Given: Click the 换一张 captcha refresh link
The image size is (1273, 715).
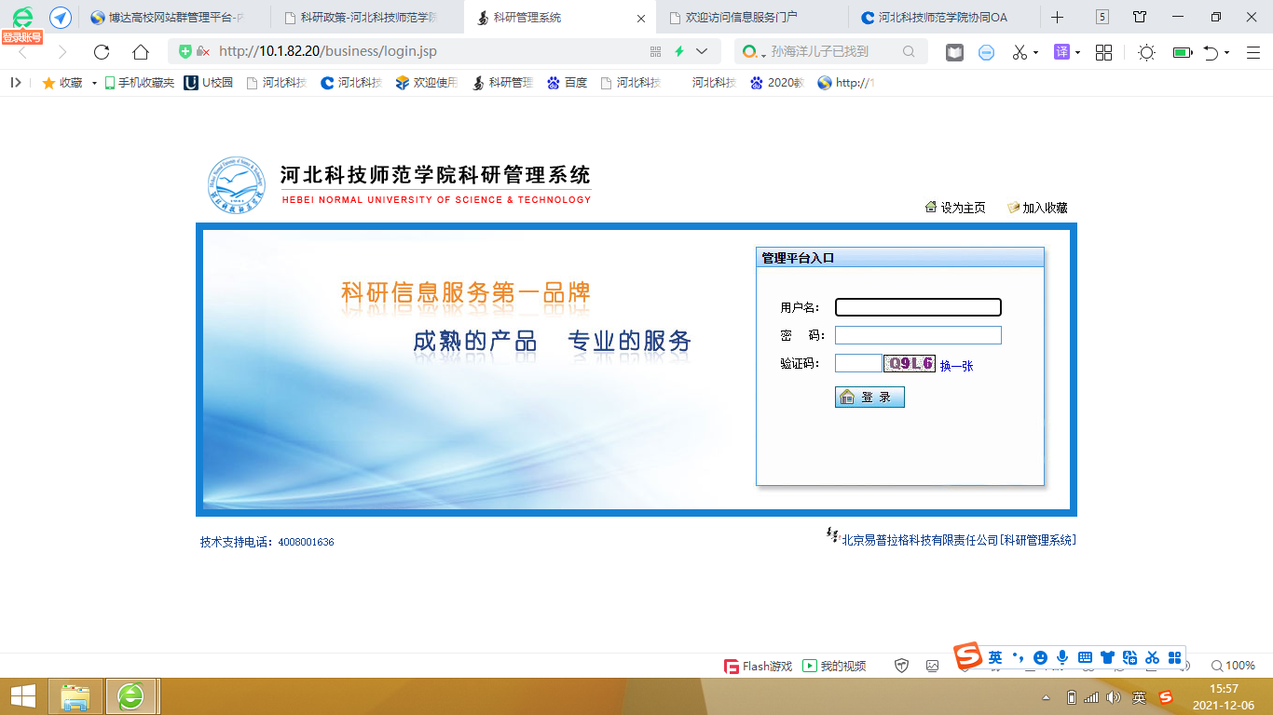Looking at the screenshot, I should 956,366.
